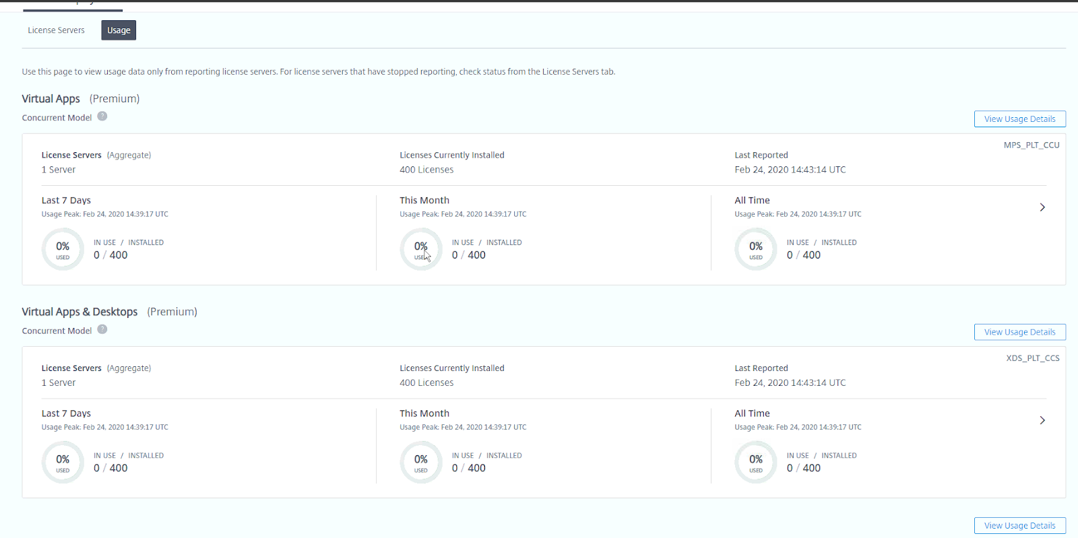Click the Last Reported date in Virtual Apps
1078x538 pixels.
pos(790,170)
